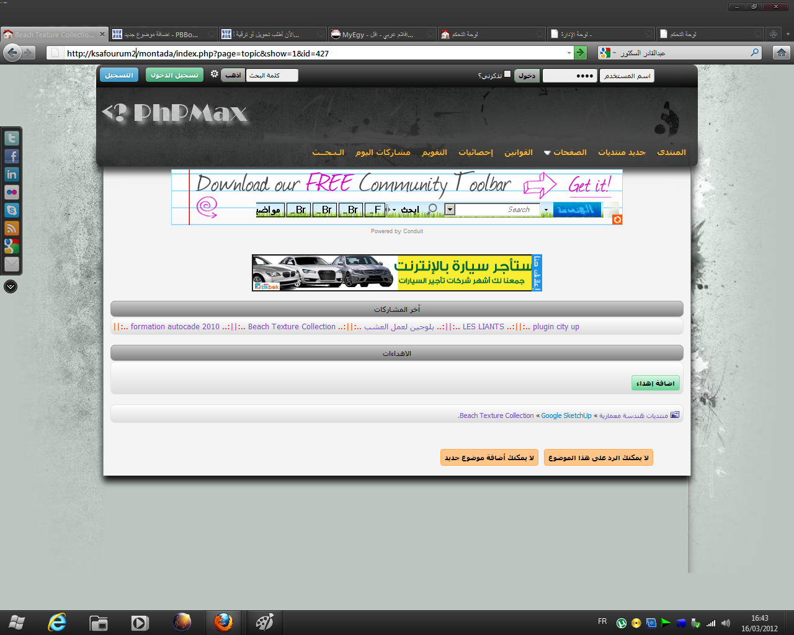The height and width of the screenshot is (635, 794).
Task: Click the email envelope icon in the sidebar
Action: tap(12, 264)
